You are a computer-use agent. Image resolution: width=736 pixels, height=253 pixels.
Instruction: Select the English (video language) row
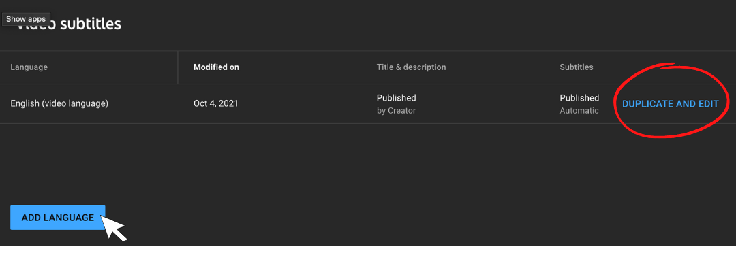[368, 103]
